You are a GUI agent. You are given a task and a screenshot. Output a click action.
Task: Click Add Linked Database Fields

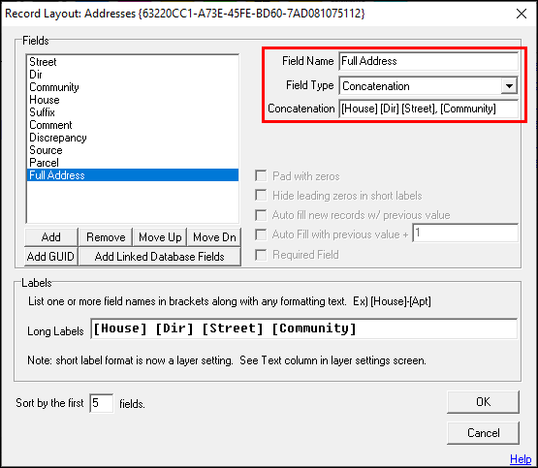click(160, 257)
